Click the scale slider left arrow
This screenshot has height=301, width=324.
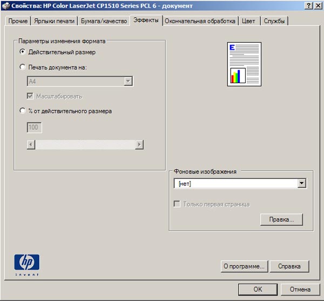31,144
